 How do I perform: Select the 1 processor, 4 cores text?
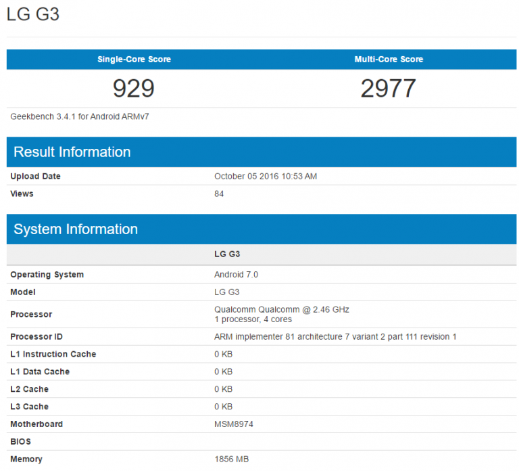pyautogui.click(x=253, y=319)
